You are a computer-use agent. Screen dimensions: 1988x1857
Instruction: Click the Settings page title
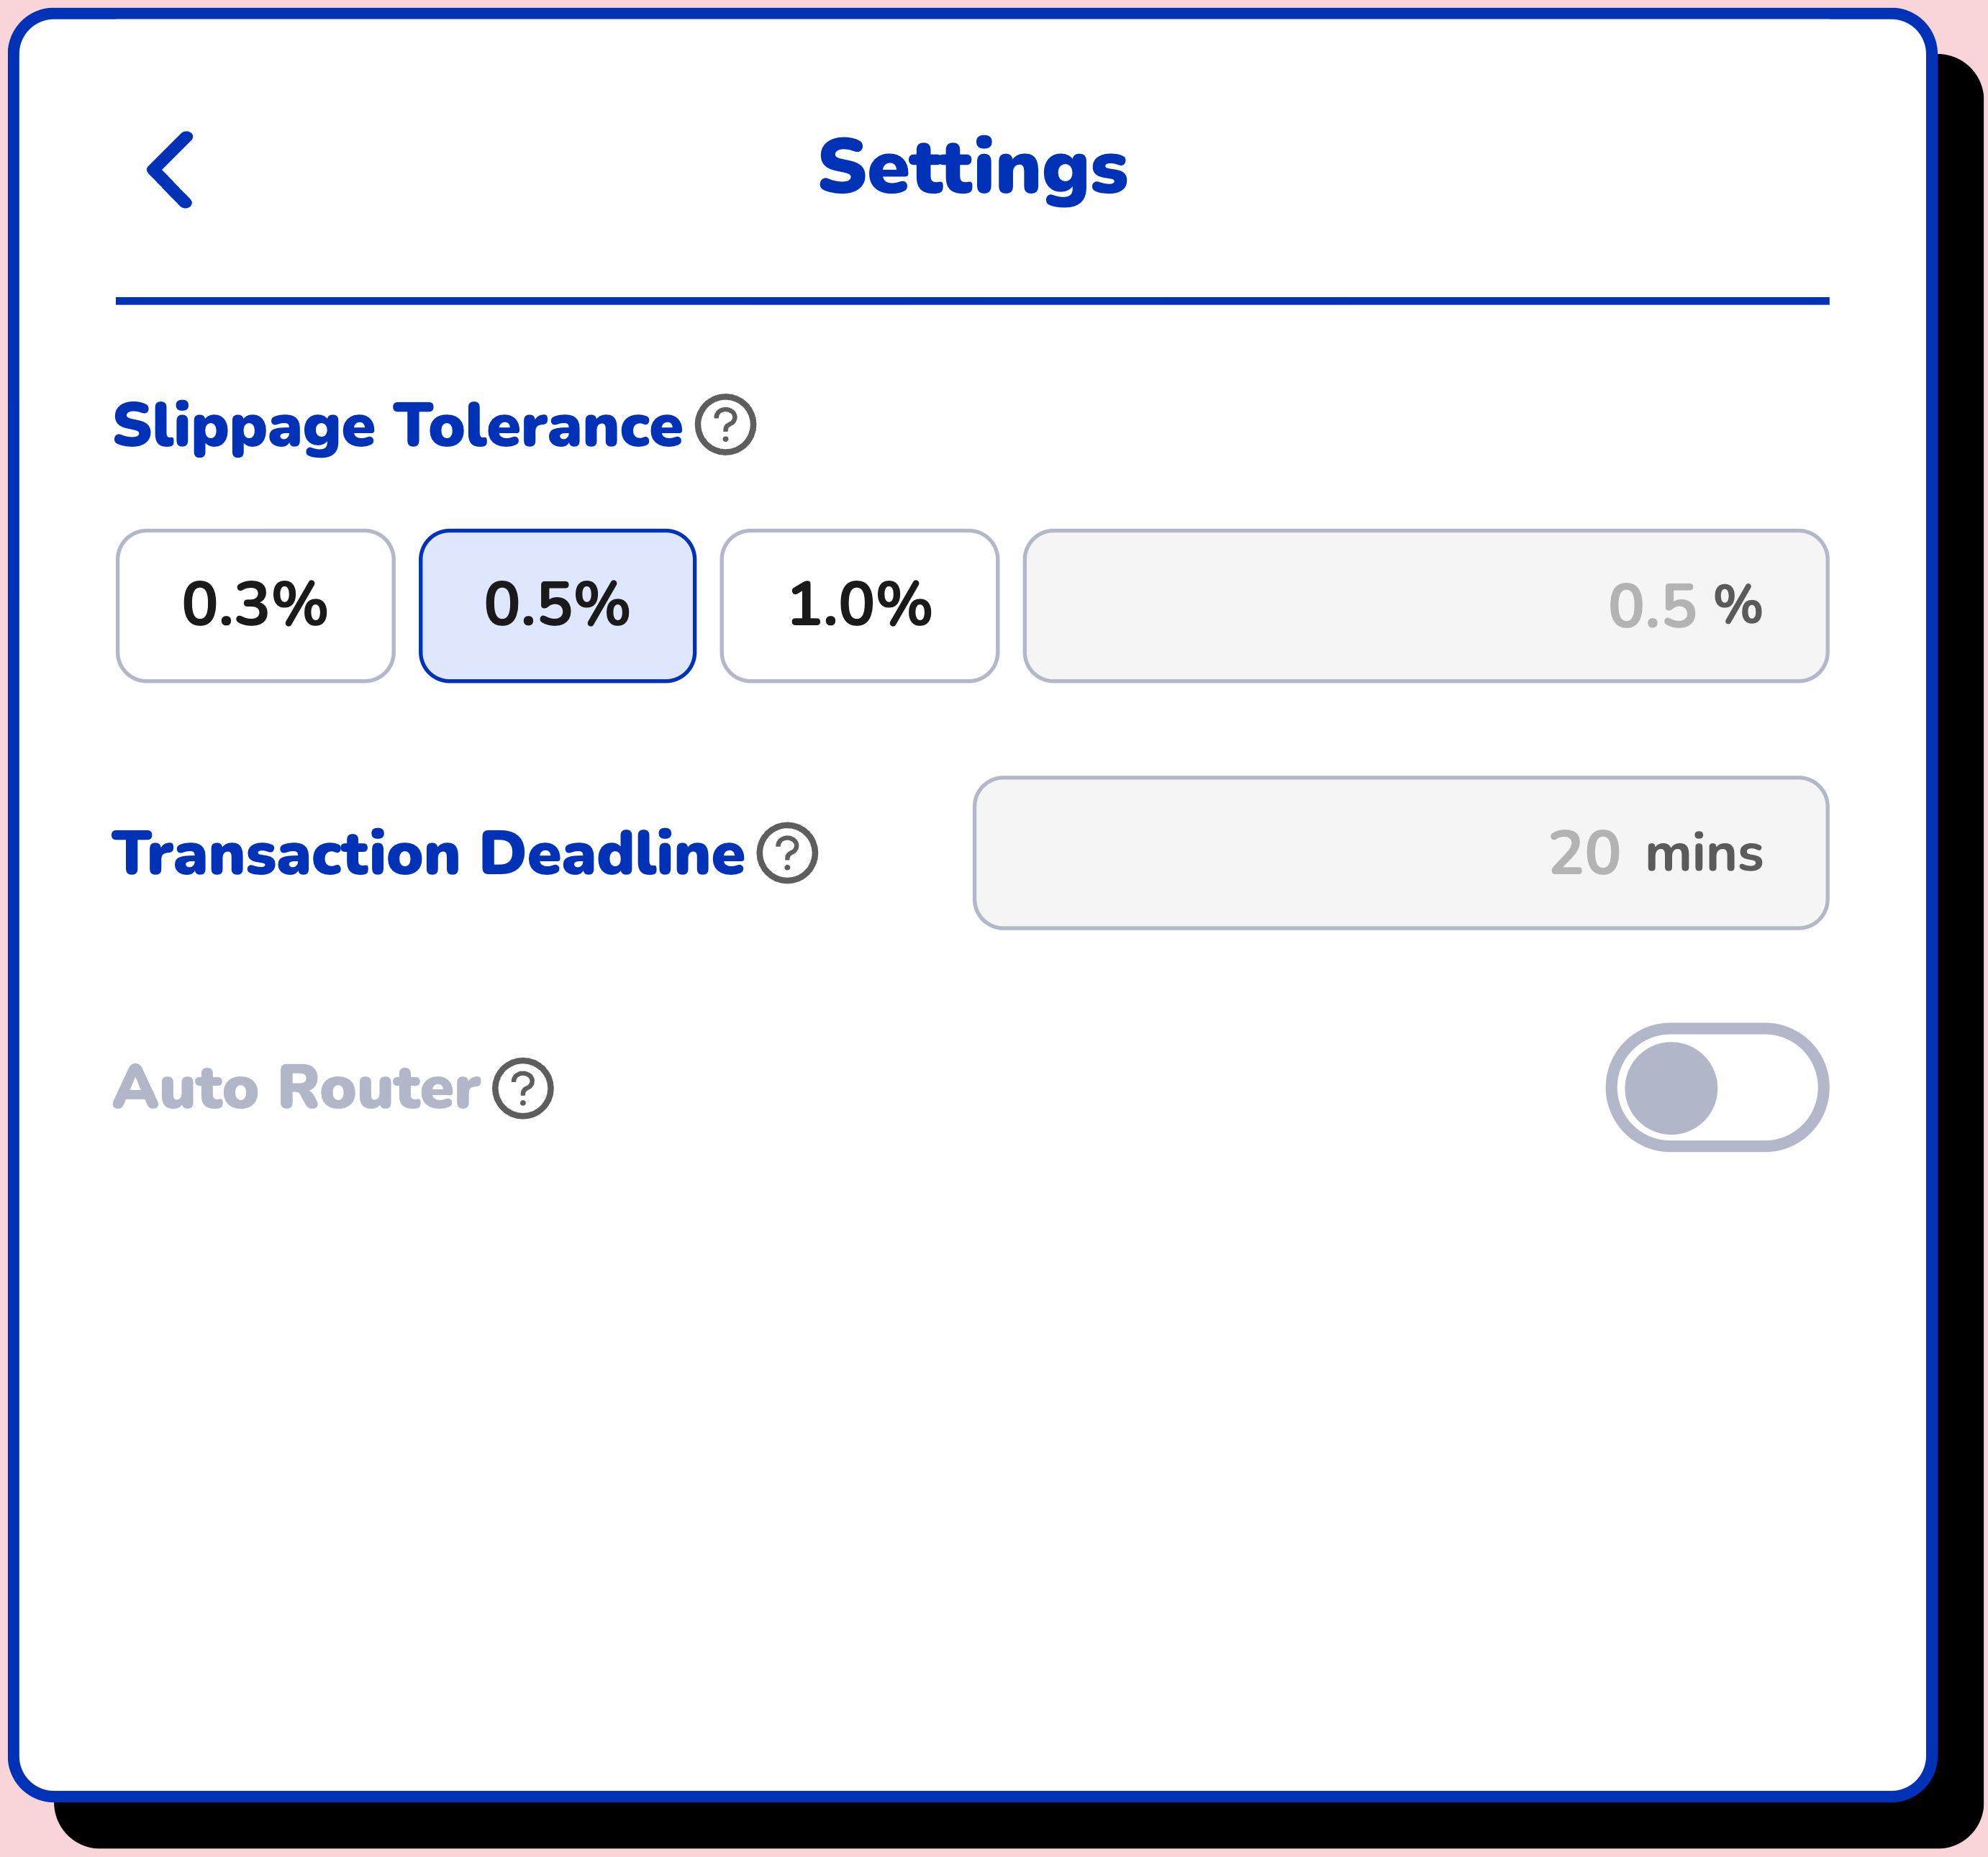click(x=973, y=167)
